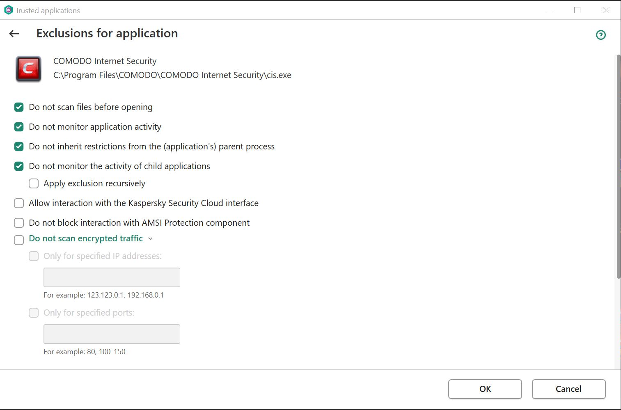Click the specified ports input field

pyautogui.click(x=112, y=334)
